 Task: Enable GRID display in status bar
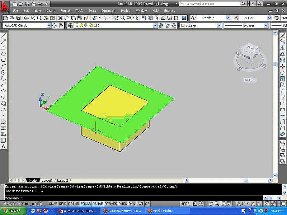coord(62,204)
